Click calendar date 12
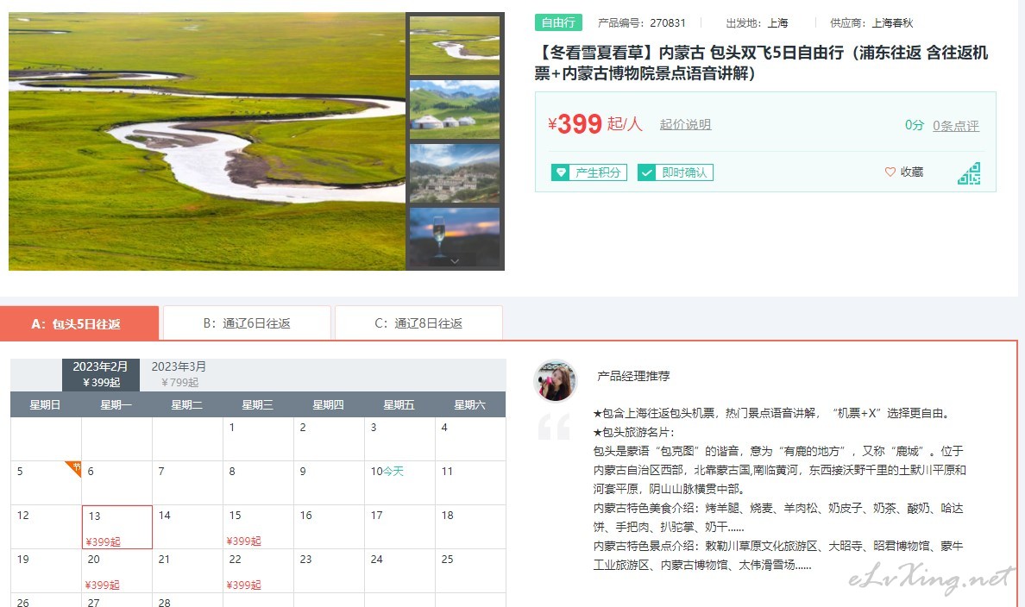Viewport: 1025px width, 607px height. 47,528
